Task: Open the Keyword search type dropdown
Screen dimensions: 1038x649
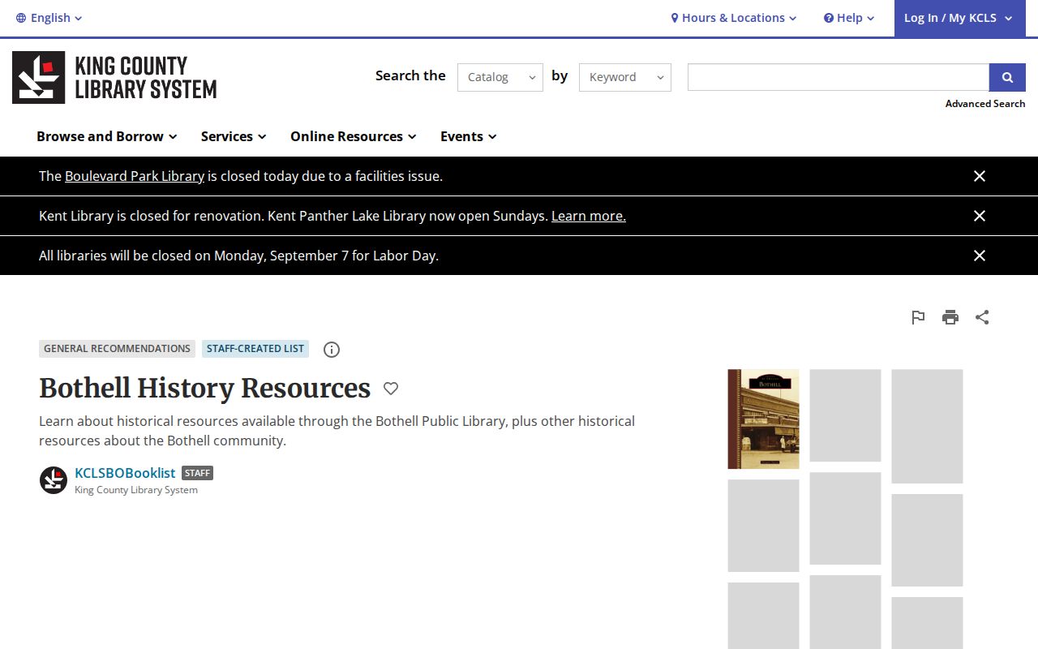Action: click(625, 77)
